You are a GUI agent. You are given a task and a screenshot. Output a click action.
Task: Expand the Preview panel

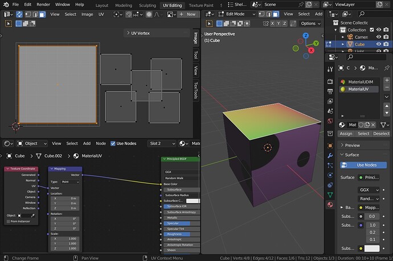[x=364, y=145]
